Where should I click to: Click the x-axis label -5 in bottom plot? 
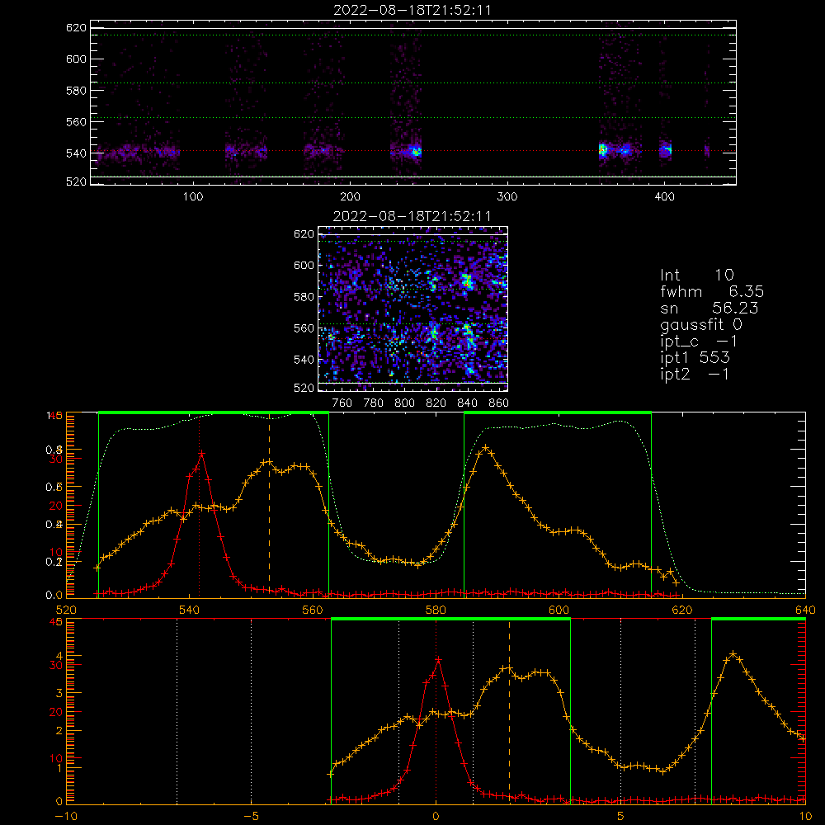[x=251, y=816]
